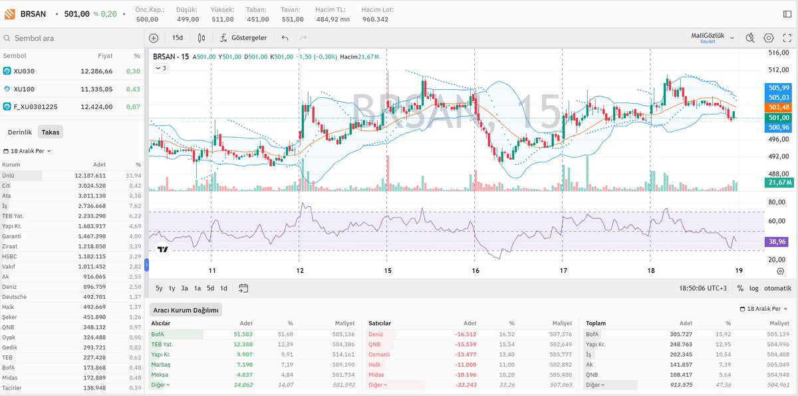Click the TradingView logo on chart
Screen dimensions: 798x396
point(162,250)
